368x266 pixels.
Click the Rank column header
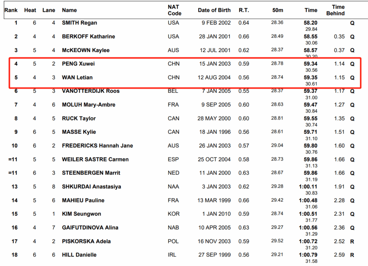[11, 10]
